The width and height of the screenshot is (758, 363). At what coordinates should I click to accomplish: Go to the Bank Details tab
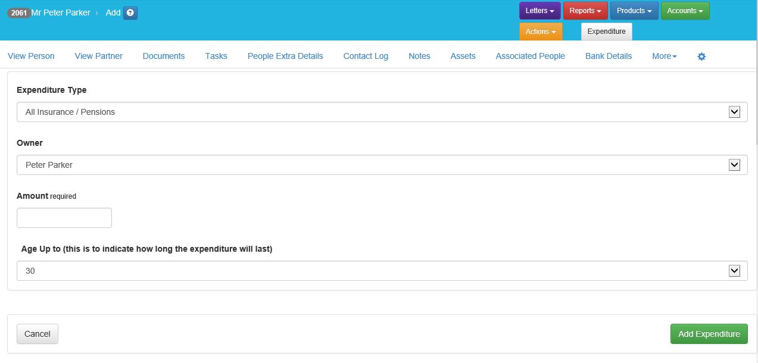tap(608, 56)
